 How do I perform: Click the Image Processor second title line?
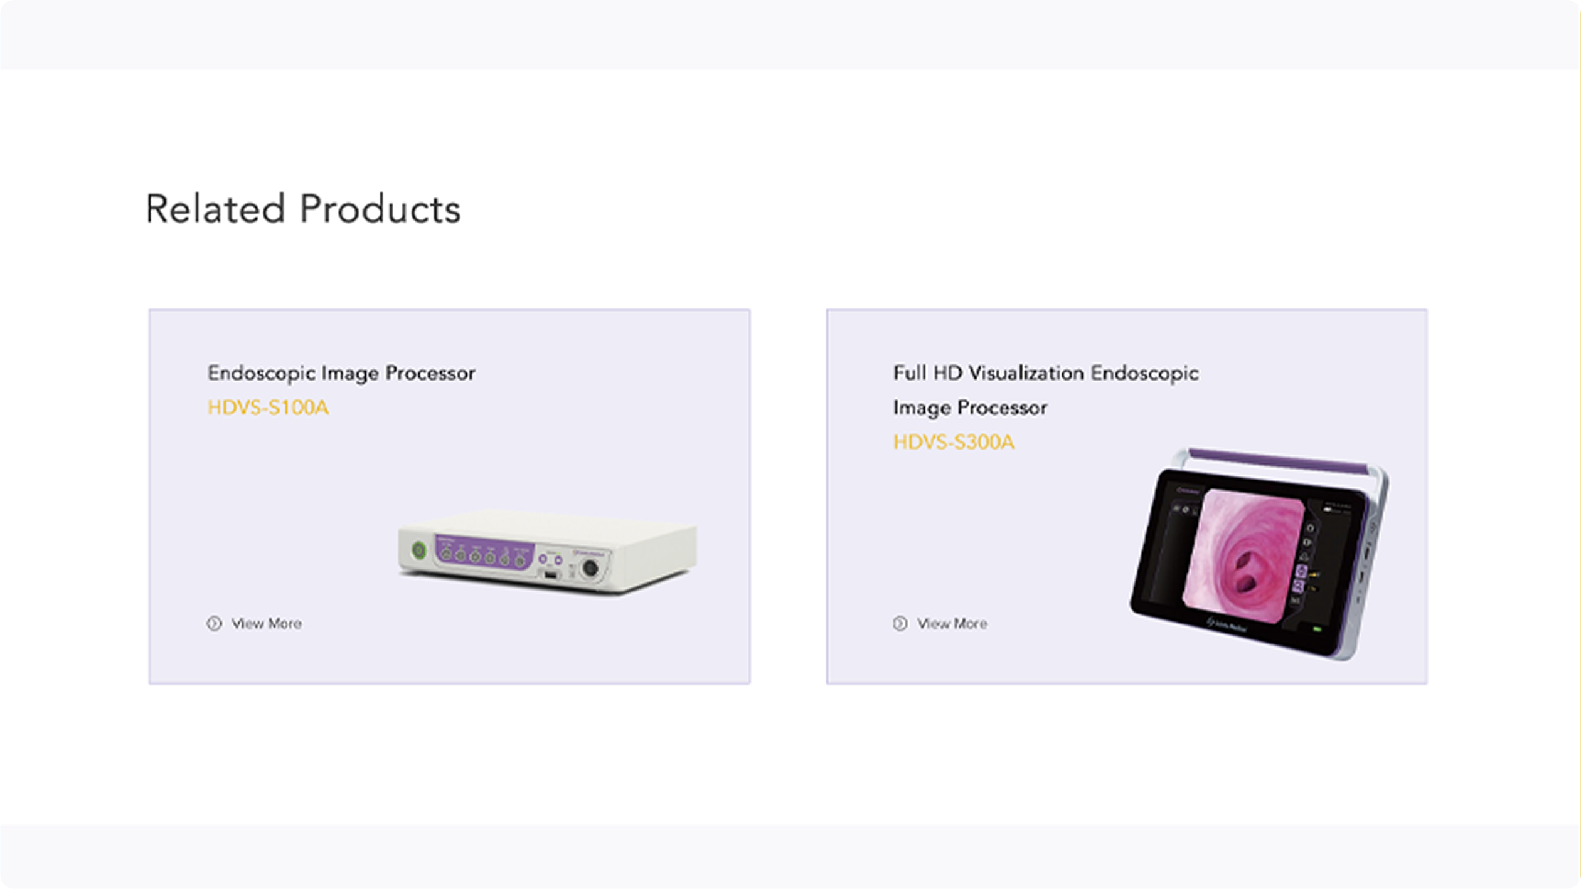970,408
